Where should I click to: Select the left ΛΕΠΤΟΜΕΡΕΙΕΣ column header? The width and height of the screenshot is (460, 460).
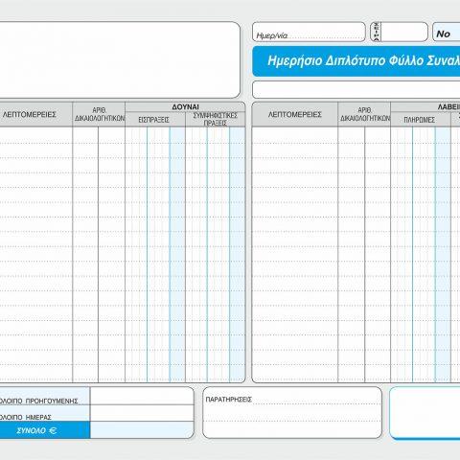(x=36, y=114)
